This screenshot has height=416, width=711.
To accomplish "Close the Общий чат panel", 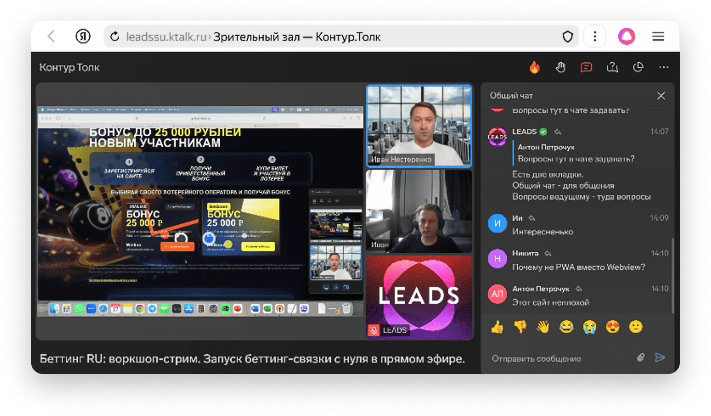I will 661,96.
